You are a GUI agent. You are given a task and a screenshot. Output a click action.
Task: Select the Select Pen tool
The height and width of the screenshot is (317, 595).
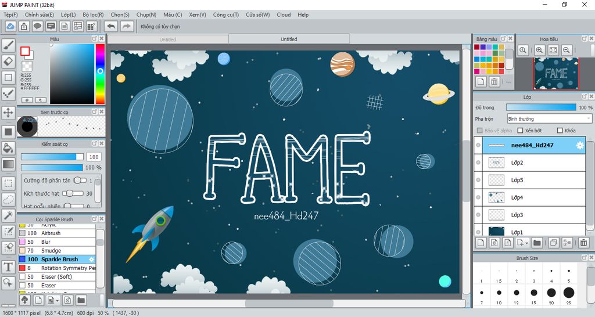coord(8,232)
